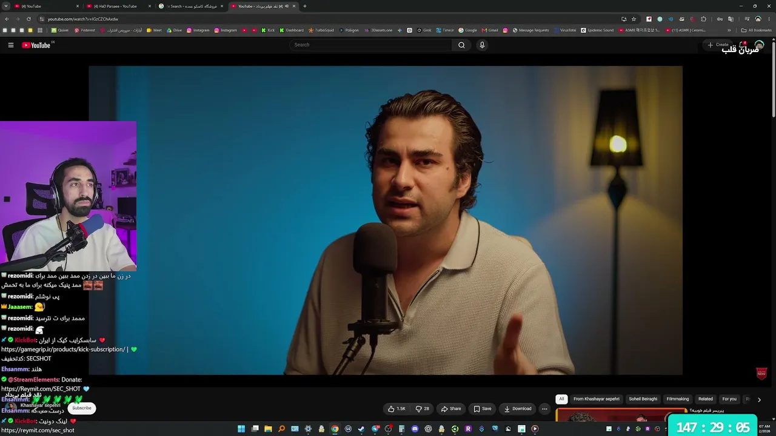Focus the YouTube search input field
Screen dimensions: 776x436
pyautogui.click(x=371, y=45)
